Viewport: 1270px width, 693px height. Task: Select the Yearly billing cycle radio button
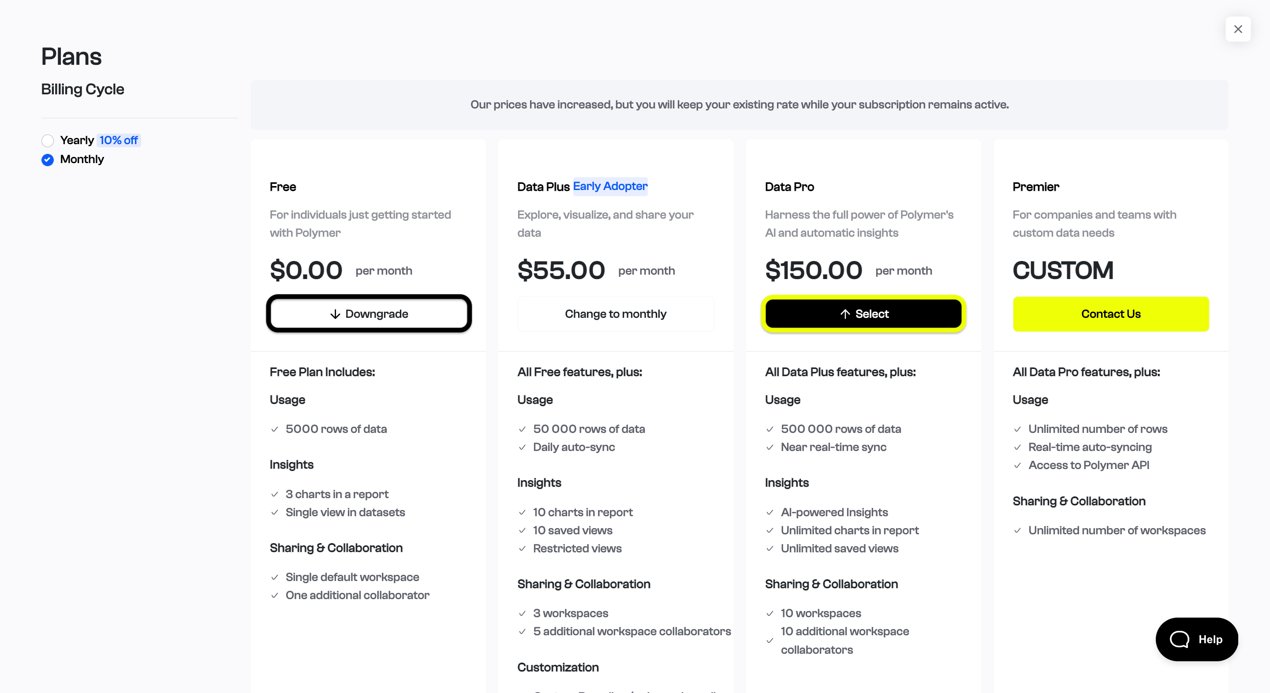(47, 141)
